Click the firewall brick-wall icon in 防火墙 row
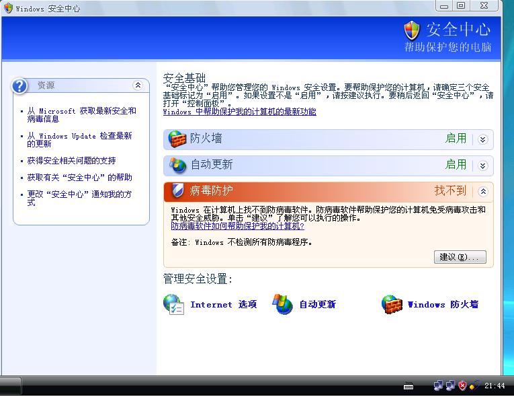This screenshot has height=397, width=514. [x=177, y=139]
